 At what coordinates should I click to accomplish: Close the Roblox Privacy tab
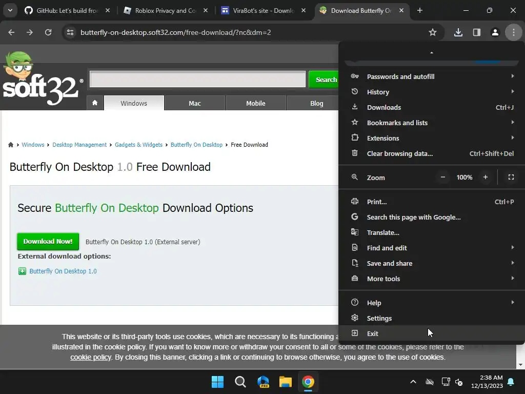[206, 10]
